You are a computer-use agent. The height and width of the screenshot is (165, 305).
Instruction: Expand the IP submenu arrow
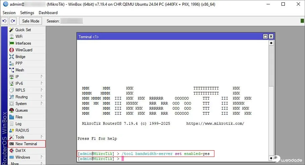42,77
